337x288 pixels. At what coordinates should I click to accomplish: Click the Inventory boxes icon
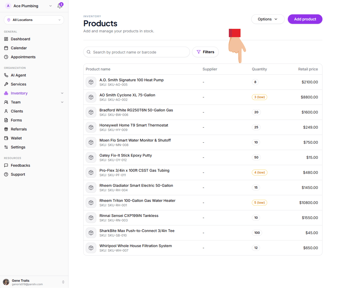click(x=6, y=93)
